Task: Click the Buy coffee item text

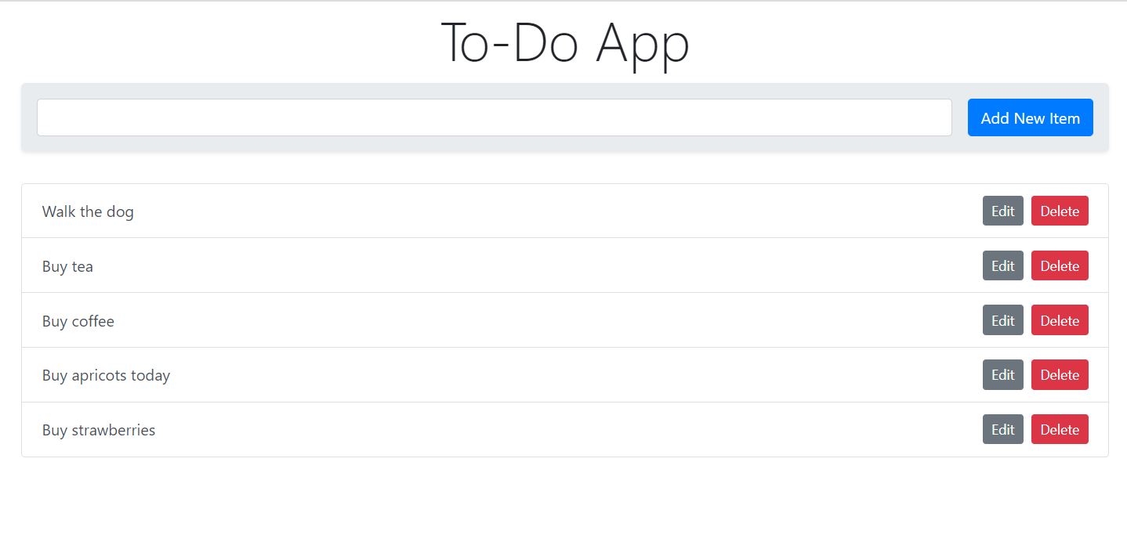Action: 78,321
